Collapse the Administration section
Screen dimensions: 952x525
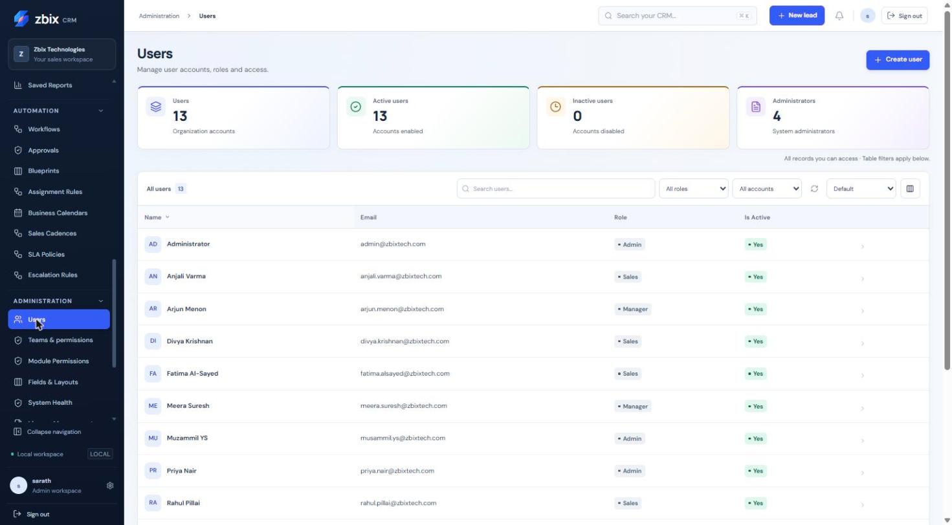101,301
